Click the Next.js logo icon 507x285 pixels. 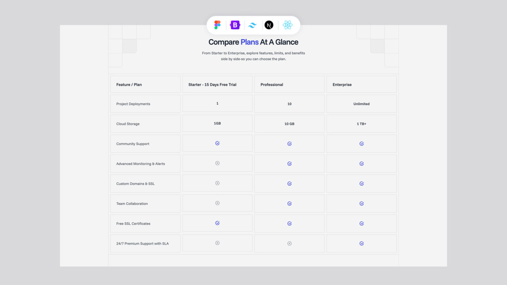tap(269, 25)
